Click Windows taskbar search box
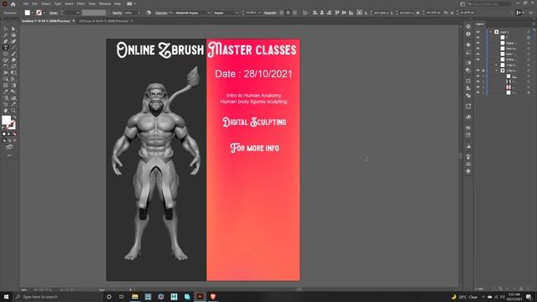The height and width of the screenshot is (302, 537). (x=59, y=296)
